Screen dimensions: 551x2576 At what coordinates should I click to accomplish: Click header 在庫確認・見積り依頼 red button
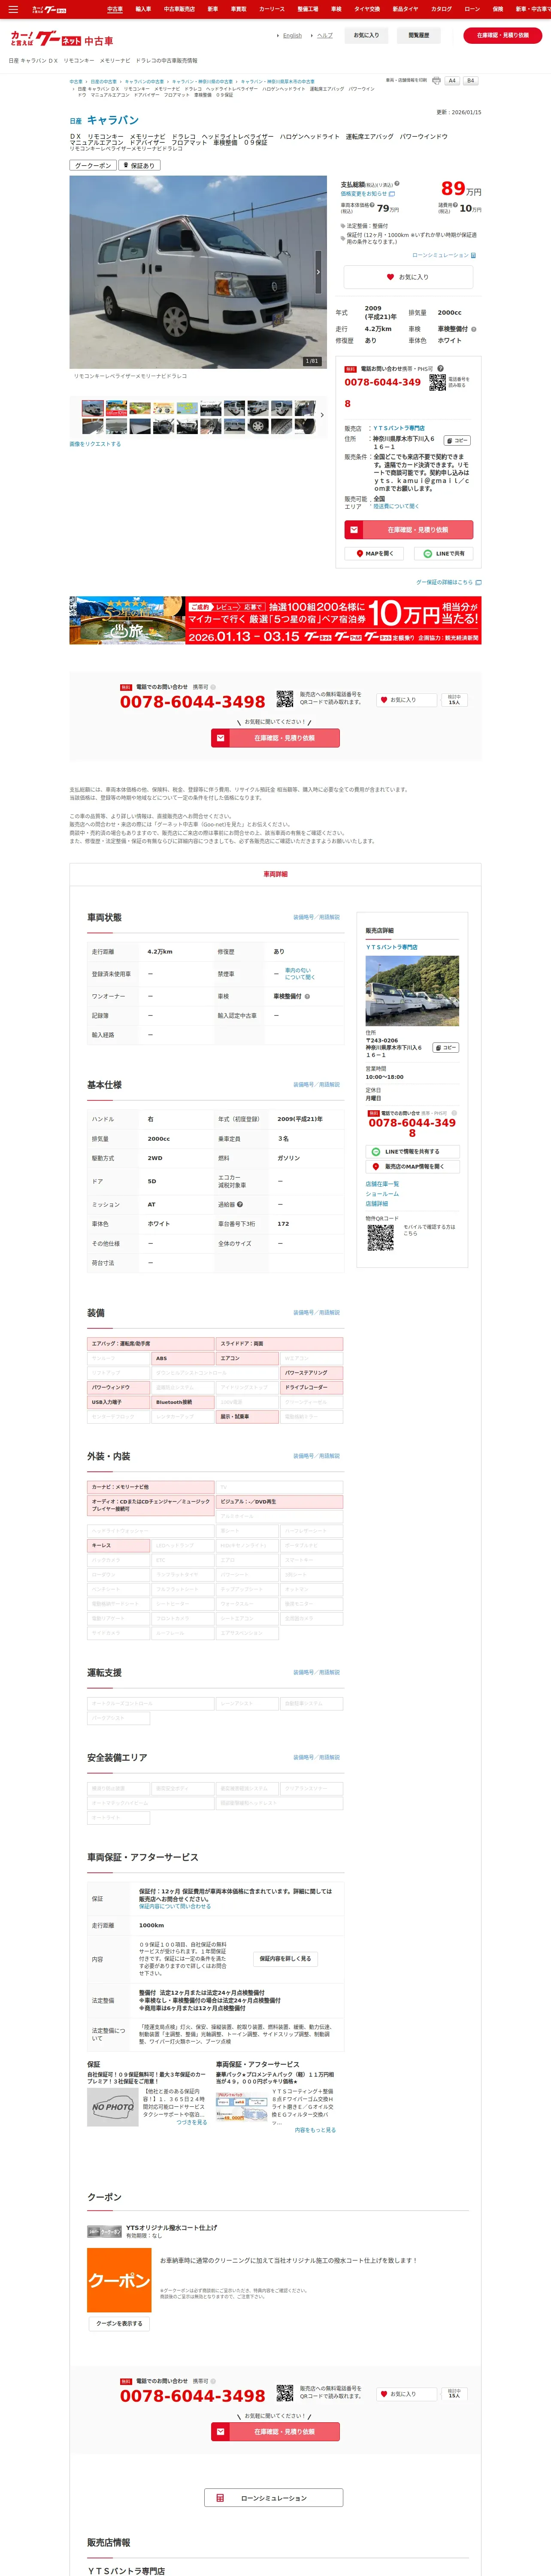(x=502, y=35)
